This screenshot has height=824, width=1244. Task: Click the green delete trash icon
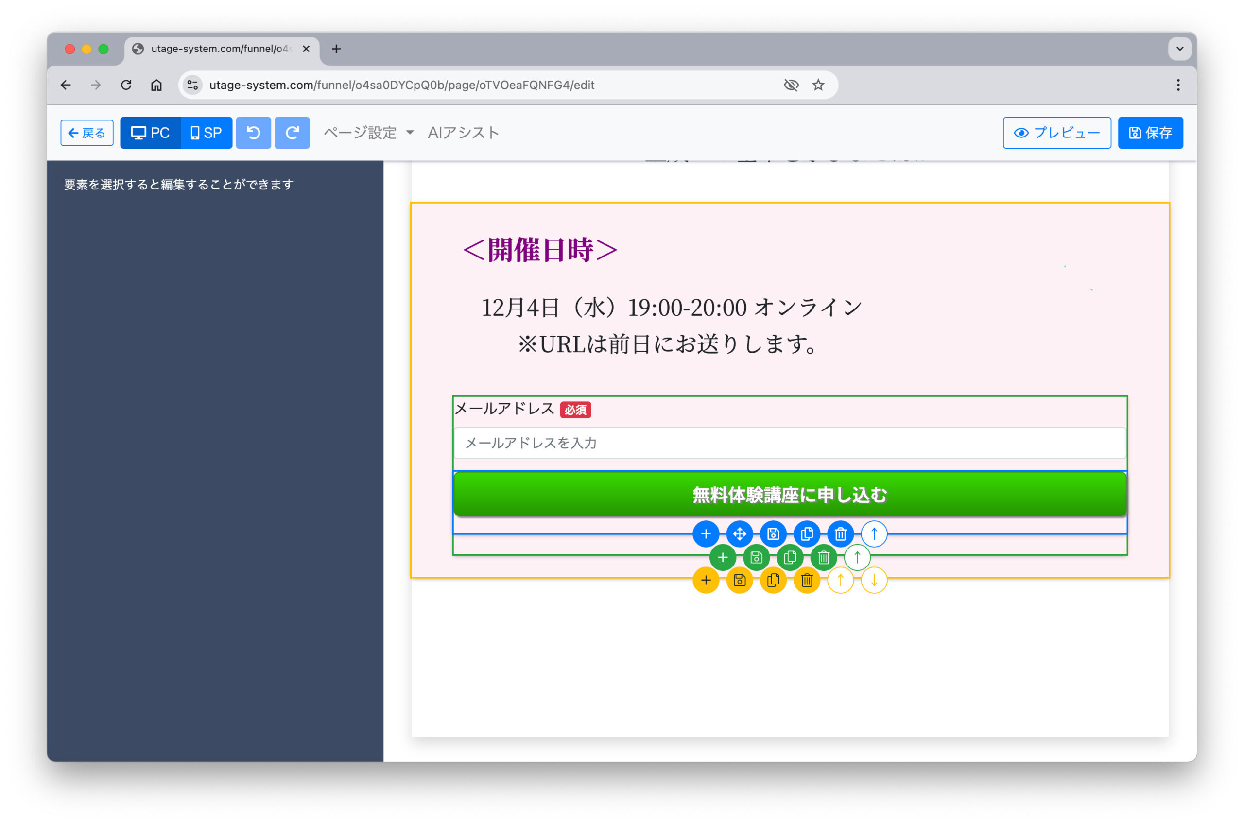(x=824, y=557)
